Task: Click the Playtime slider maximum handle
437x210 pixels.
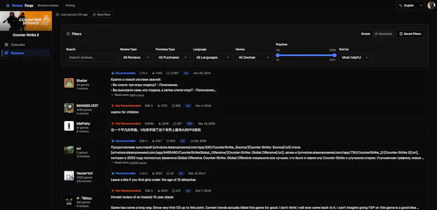Action: point(334,55)
